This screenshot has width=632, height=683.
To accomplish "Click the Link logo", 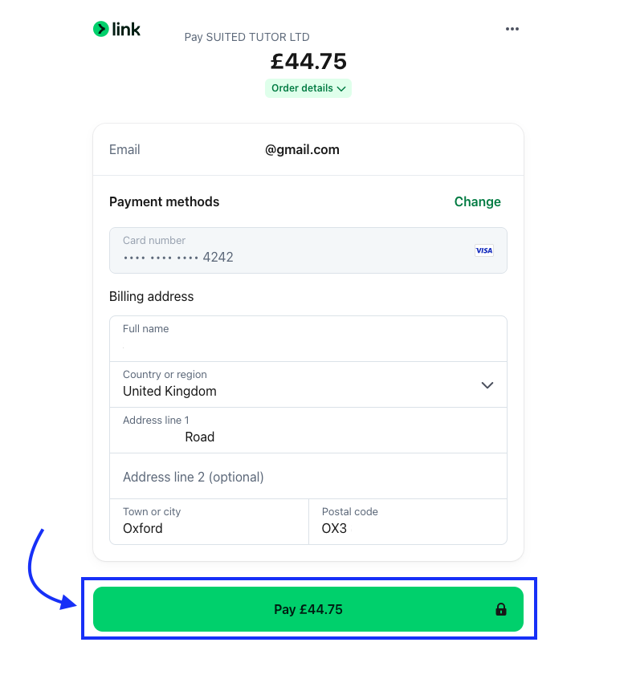I will (x=116, y=30).
